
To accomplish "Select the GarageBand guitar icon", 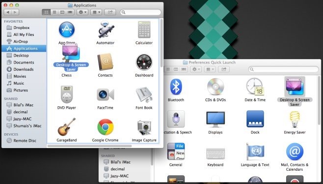I will [67, 127].
